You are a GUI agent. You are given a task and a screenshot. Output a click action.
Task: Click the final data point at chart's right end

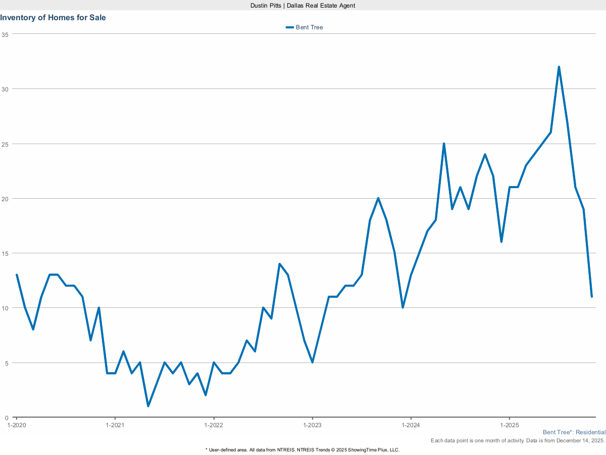click(x=591, y=296)
